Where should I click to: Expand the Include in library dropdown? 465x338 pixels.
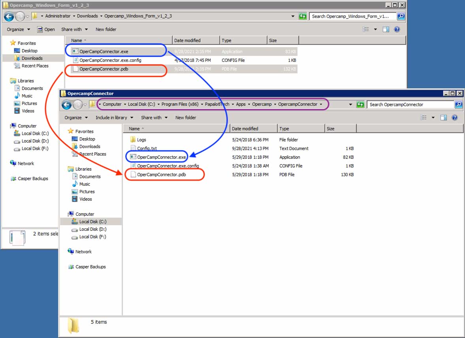pos(114,118)
